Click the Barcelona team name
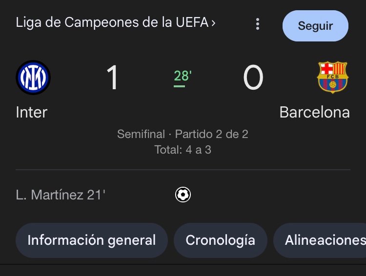Image resolution: width=366 pixels, height=276 pixels. (314, 113)
